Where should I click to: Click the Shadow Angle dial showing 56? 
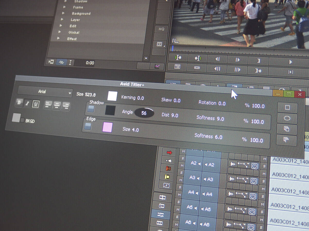pyautogui.click(x=144, y=113)
